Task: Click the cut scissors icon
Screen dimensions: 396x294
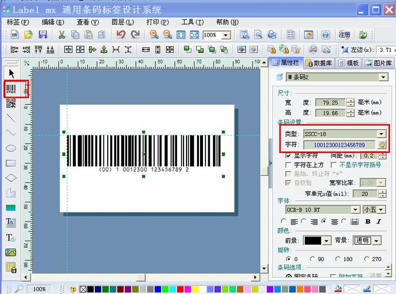Action: pyautogui.click(x=61, y=35)
